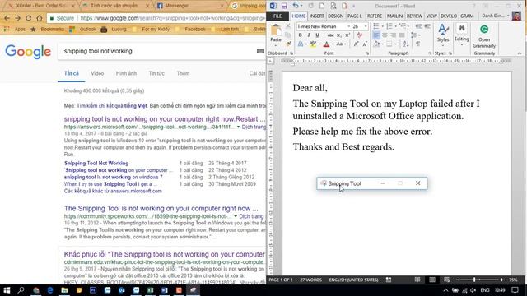Open the Spiceworks Snipping Tool result link
The width and height of the screenshot is (527, 296).
point(161,208)
